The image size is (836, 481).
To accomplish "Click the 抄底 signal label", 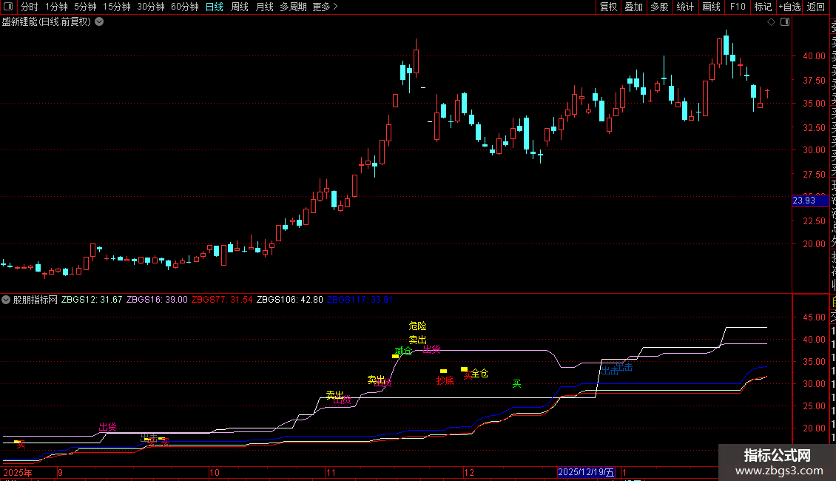I will tap(445, 380).
